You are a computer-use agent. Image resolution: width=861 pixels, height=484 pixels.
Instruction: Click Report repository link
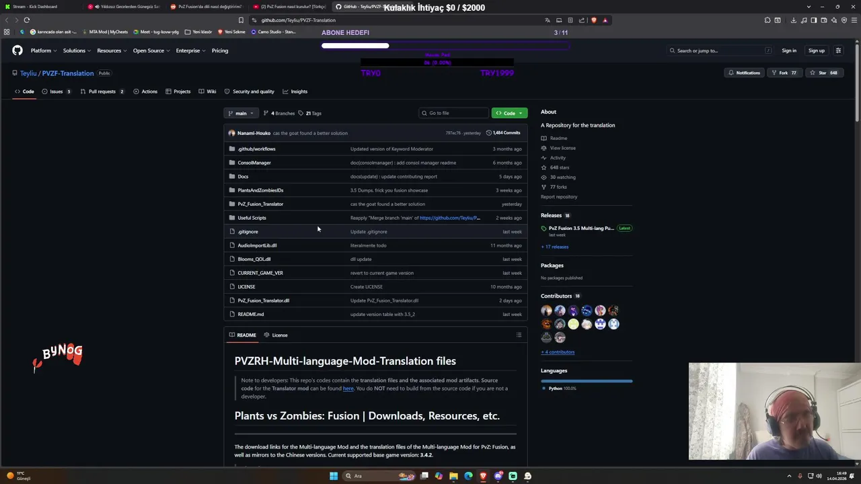tap(559, 197)
